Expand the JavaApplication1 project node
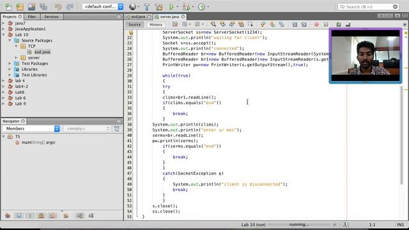This screenshot has width=409, height=230. [x=3, y=29]
